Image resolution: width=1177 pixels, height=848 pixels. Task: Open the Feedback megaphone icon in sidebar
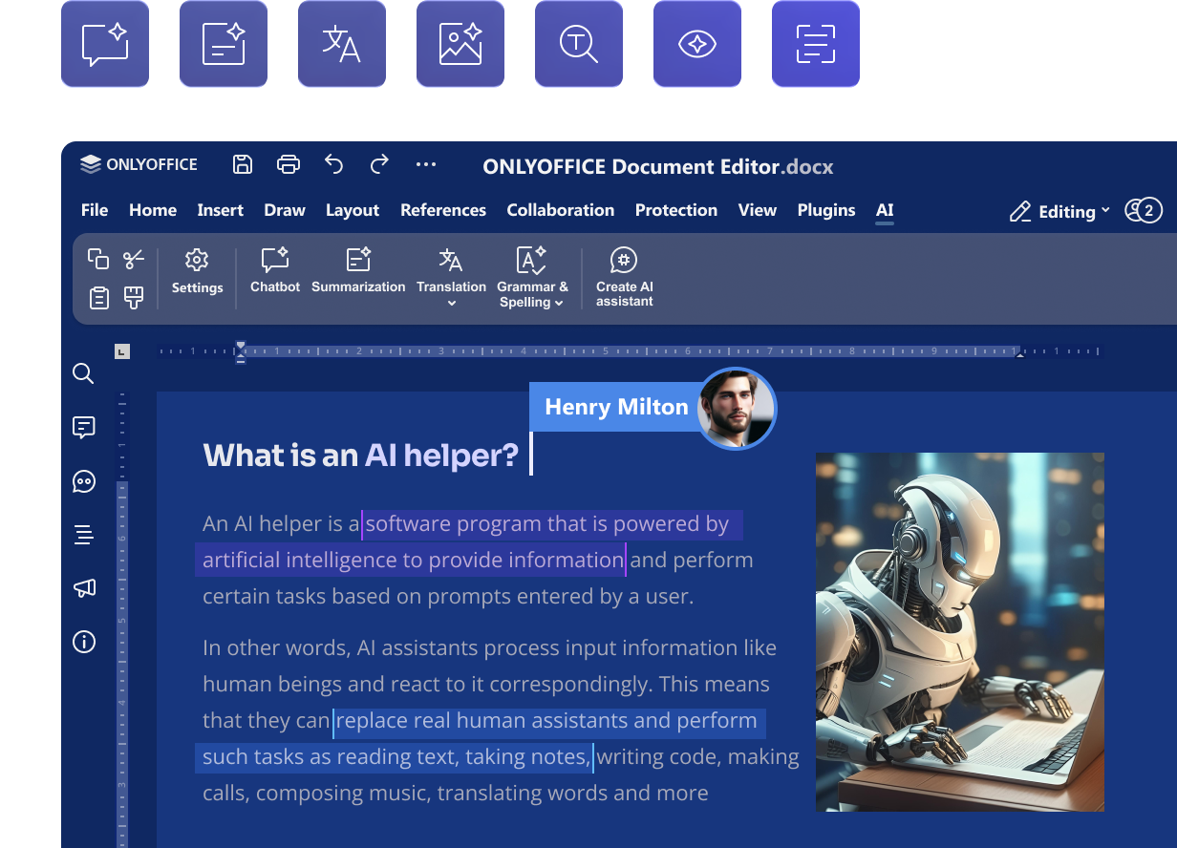[x=84, y=588]
